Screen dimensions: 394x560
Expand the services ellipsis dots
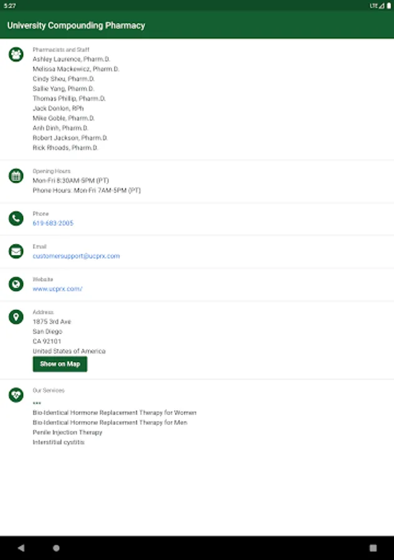[37, 403]
